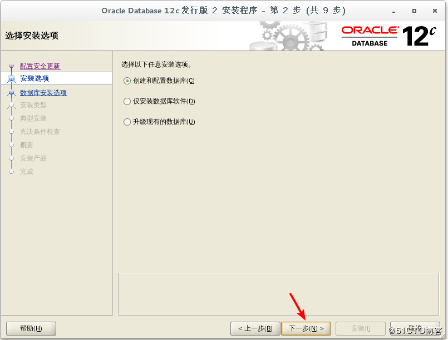This screenshot has width=448, height=340.
Task: Click the step bullet beside 安装产品
Action: 12,158
